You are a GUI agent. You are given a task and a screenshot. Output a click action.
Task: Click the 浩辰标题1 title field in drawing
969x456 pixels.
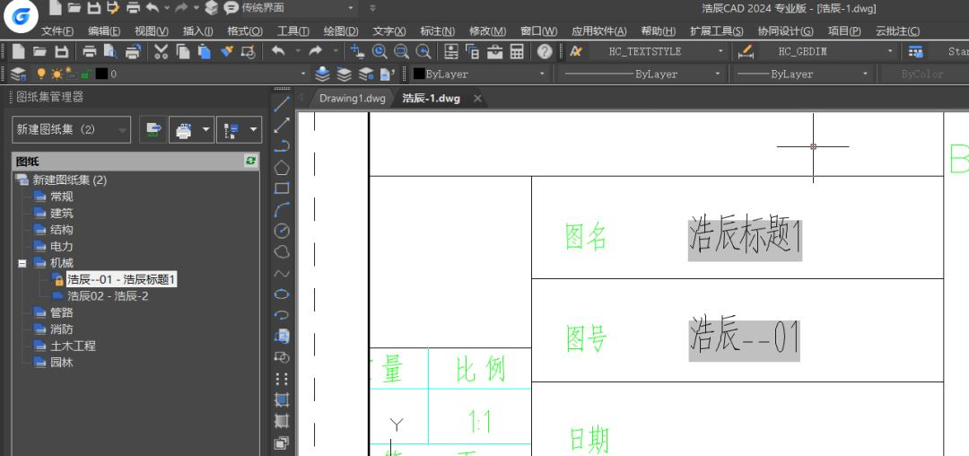click(x=745, y=236)
